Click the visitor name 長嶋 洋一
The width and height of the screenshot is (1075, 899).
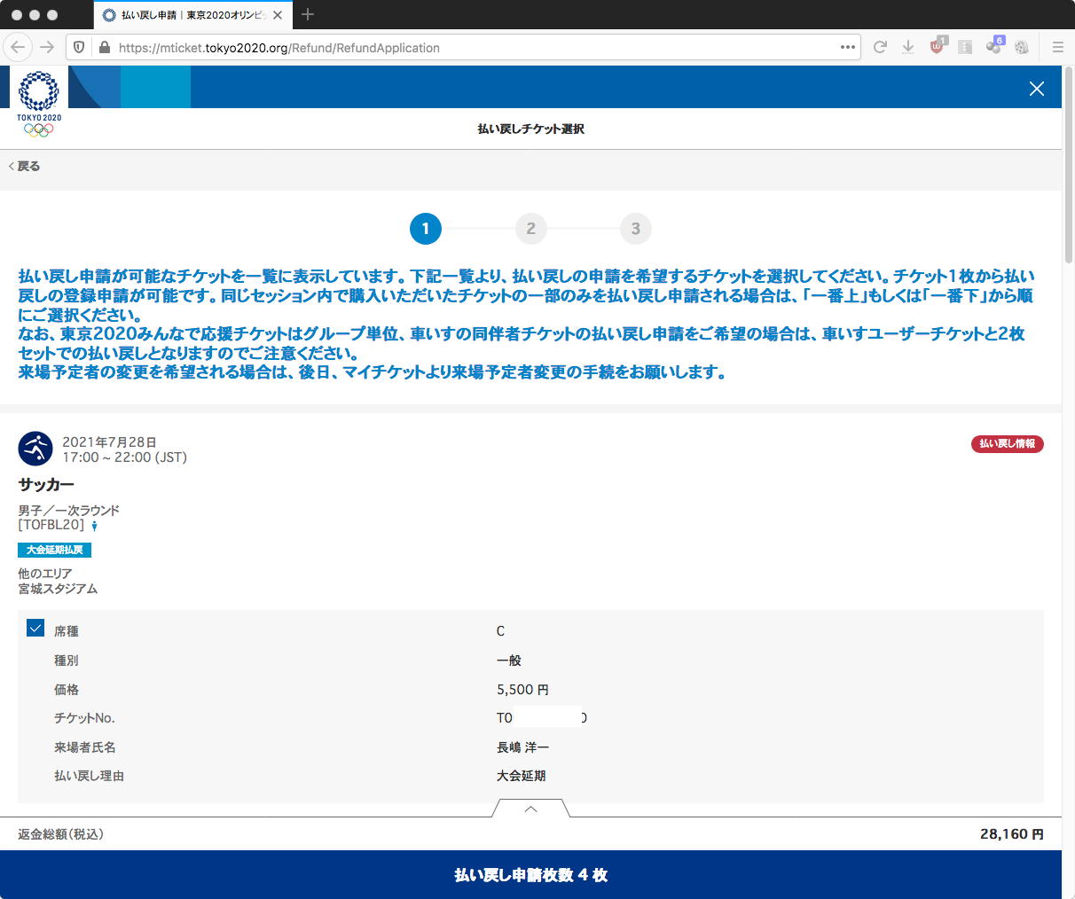coord(522,747)
